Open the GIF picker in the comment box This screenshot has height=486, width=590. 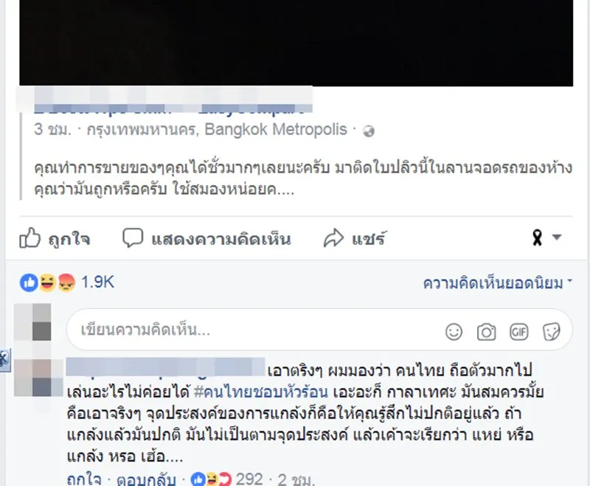(x=519, y=332)
